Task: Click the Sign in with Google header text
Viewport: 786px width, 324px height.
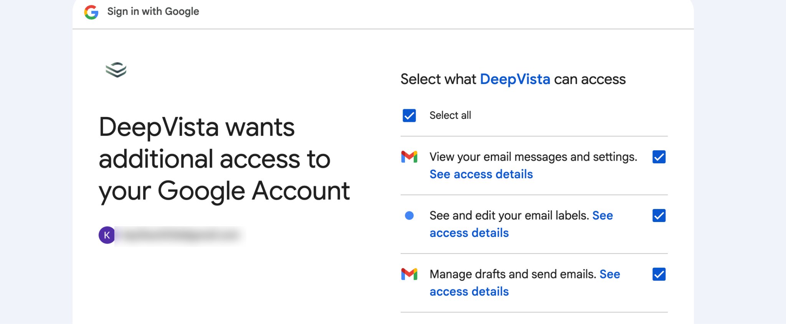Action: (x=153, y=12)
